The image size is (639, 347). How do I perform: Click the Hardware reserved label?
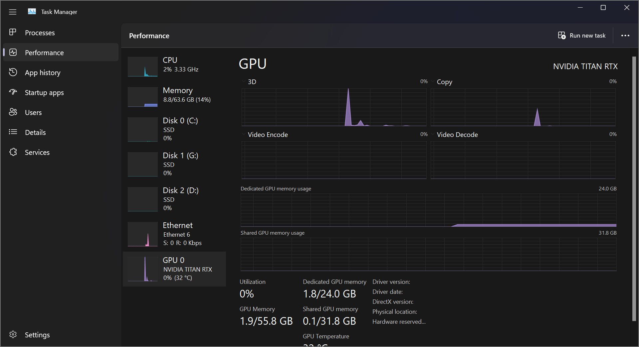point(399,322)
